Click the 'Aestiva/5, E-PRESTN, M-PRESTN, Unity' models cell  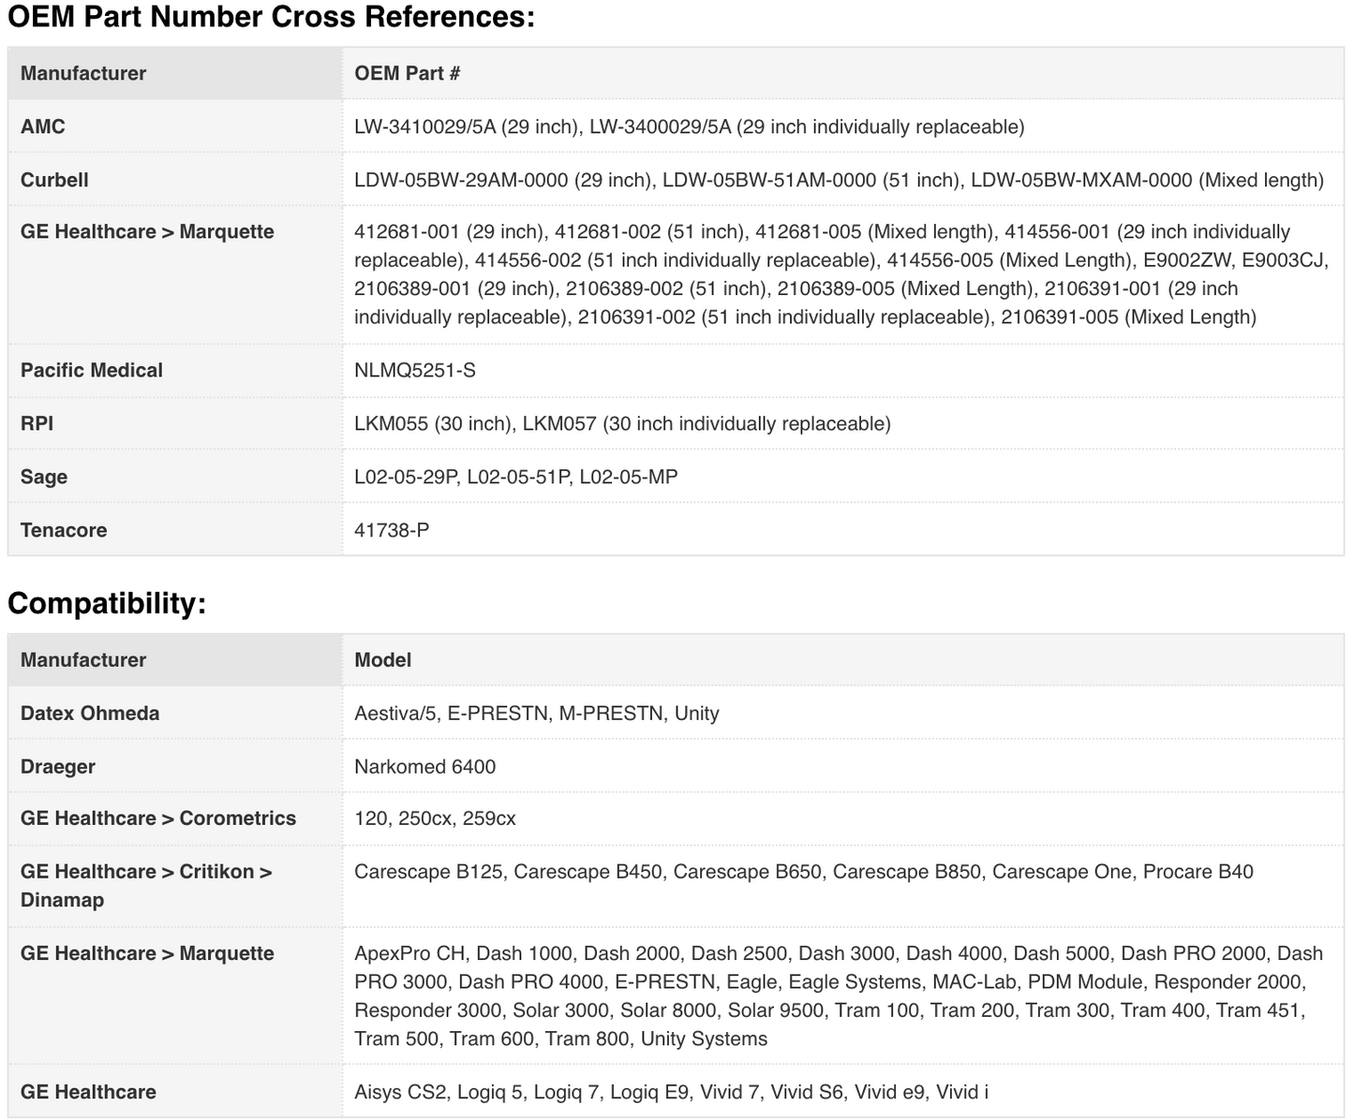tap(842, 713)
